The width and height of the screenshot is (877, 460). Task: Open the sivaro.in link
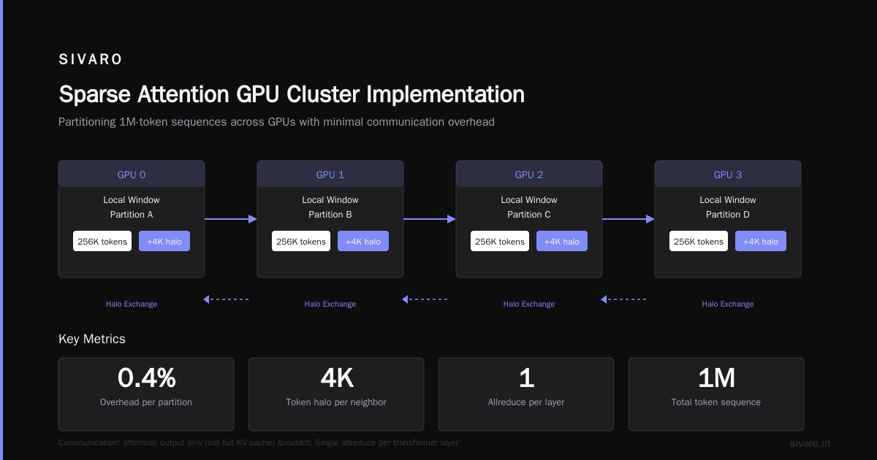[x=810, y=443]
